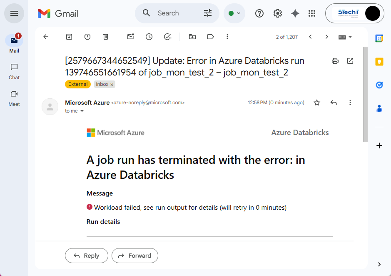391x276 pixels.
Task: Mark the email as unread
Action: 131,37
